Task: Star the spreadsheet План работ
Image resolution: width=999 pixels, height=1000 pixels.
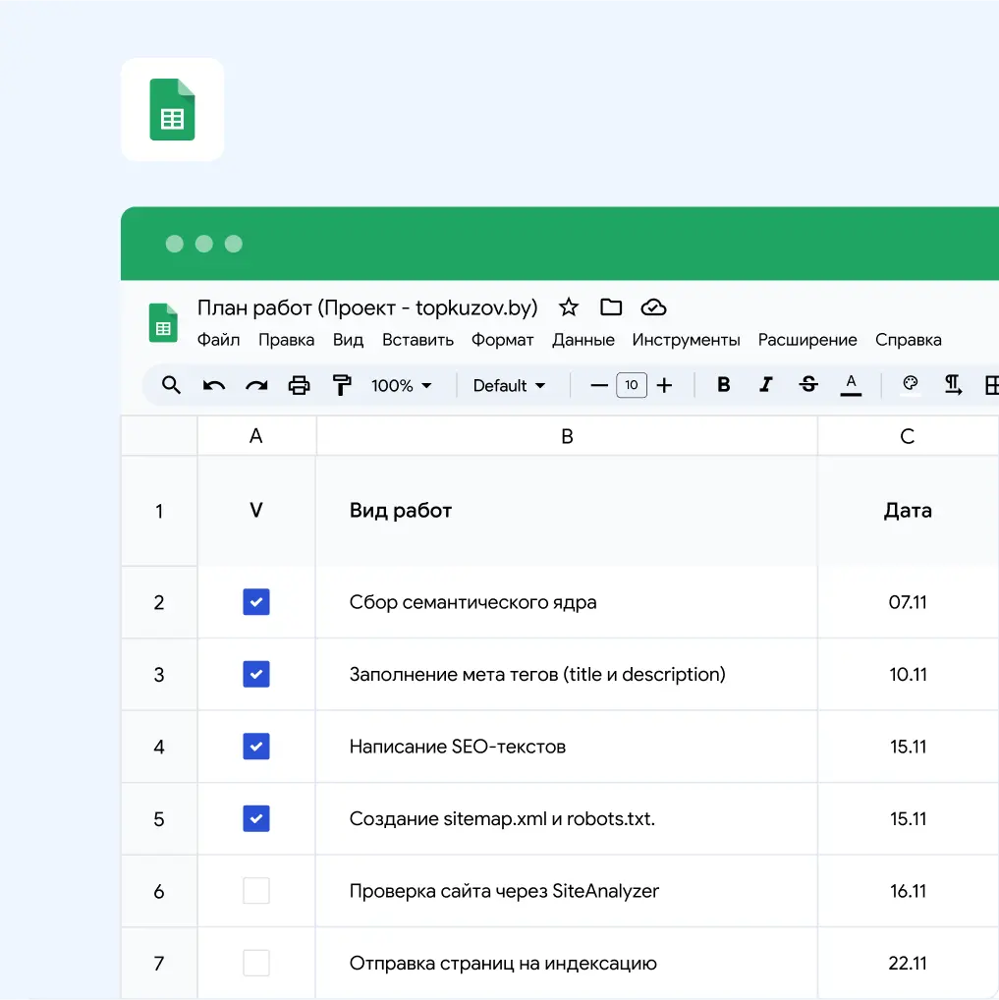Action: 568,307
